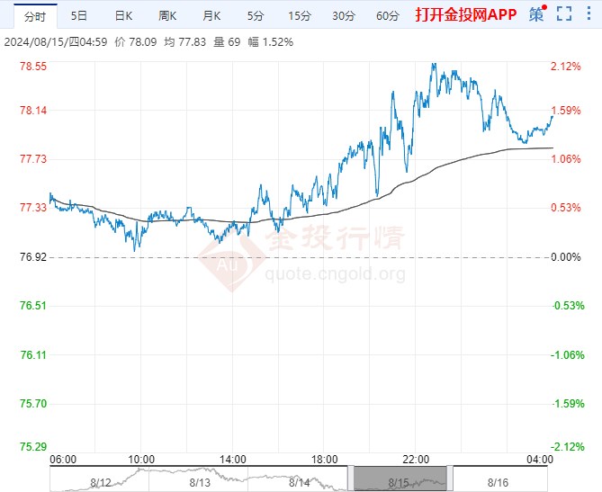Switch to 日K daily candlestick view
This screenshot has height=492, width=602.
(123, 15)
